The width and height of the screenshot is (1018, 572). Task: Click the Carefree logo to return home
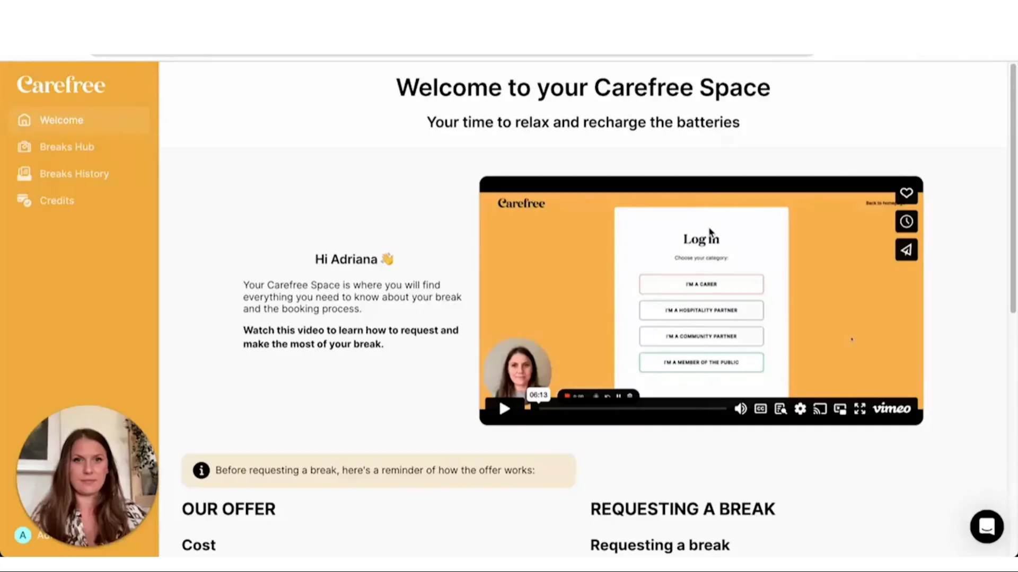(60, 84)
